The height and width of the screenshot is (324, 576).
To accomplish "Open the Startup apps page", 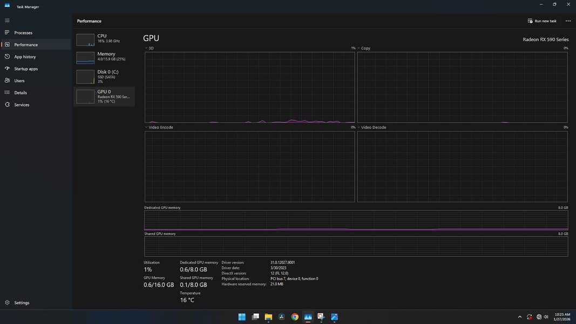I will click(x=26, y=69).
